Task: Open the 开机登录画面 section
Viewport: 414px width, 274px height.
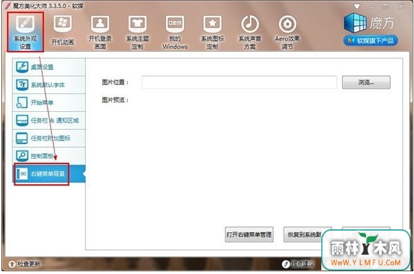Action: tap(100, 32)
